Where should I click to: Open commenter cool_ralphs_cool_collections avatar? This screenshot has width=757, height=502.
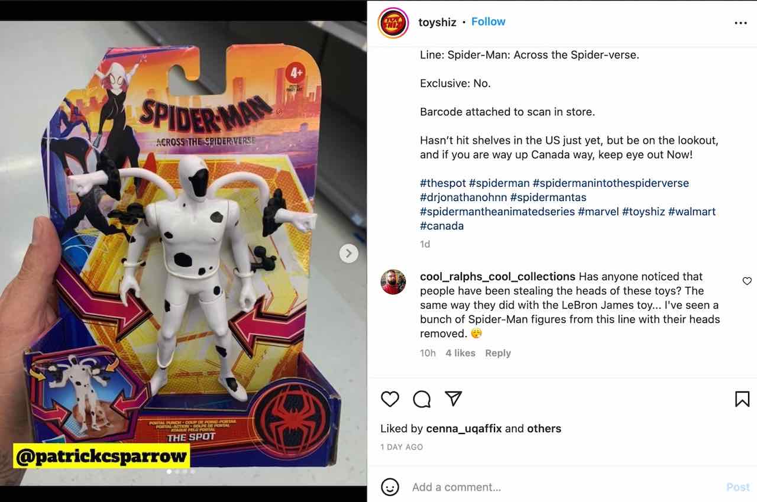click(x=393, y=282)
